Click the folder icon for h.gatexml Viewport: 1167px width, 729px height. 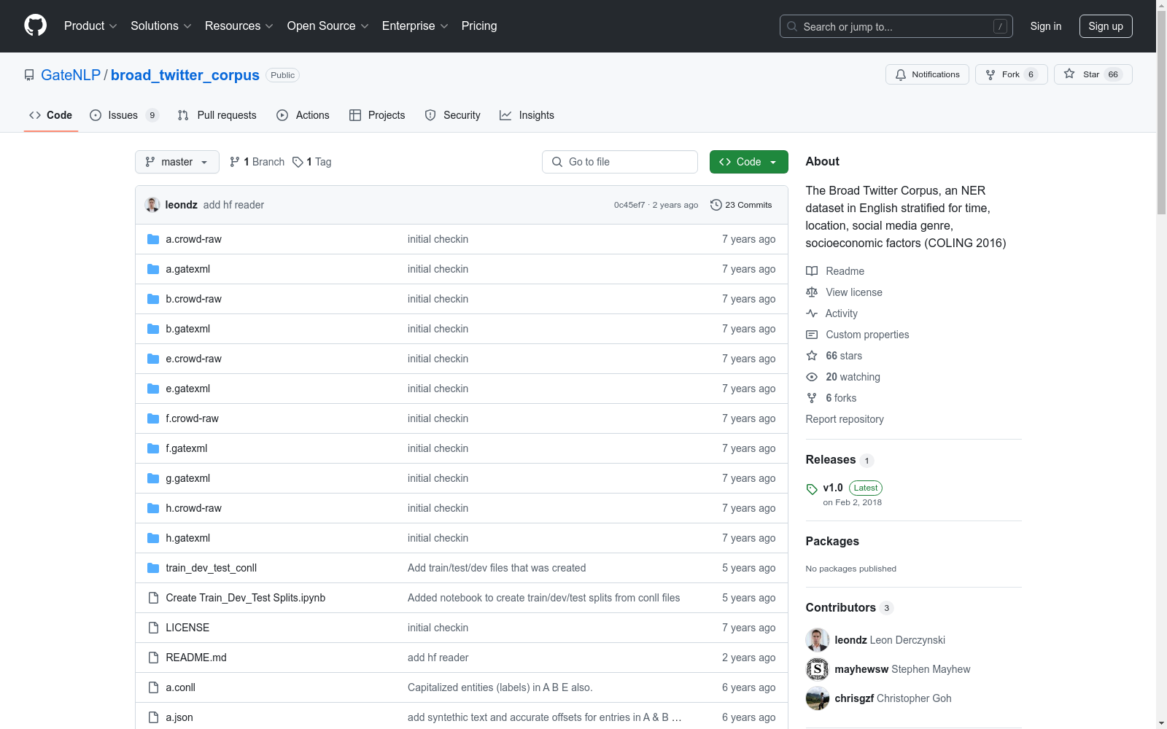pyautogui.click(x=153, y=538)
